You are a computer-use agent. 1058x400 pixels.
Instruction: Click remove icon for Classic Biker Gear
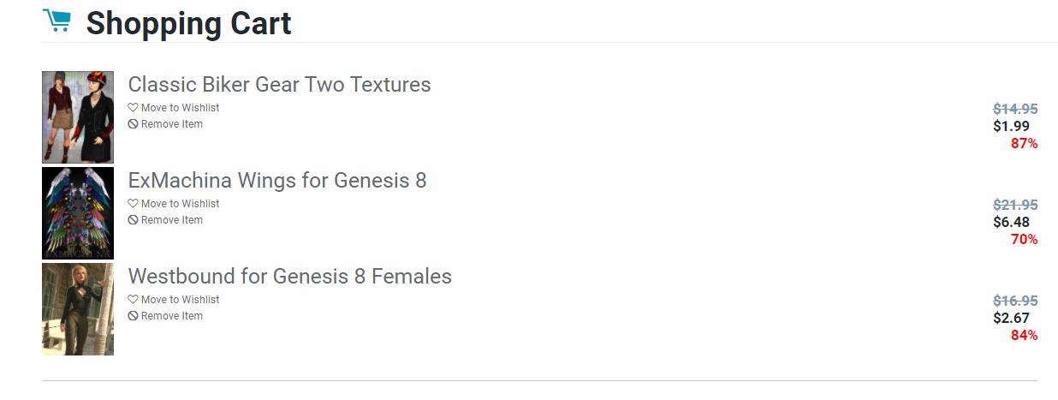133,124
